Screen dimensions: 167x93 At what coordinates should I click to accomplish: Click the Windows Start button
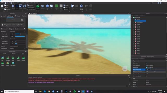coord(2,91)
